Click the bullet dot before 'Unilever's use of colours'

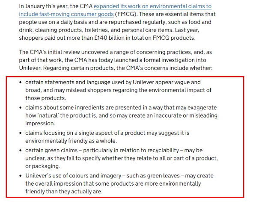tap(20, 176)
